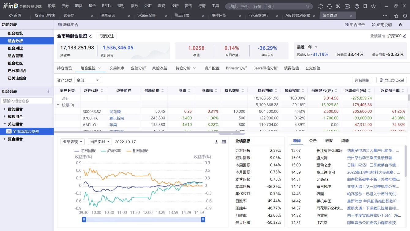410x231 pixels.
Task: Click the mobile phone icon in title bar
Action: (x=365, y=6)
